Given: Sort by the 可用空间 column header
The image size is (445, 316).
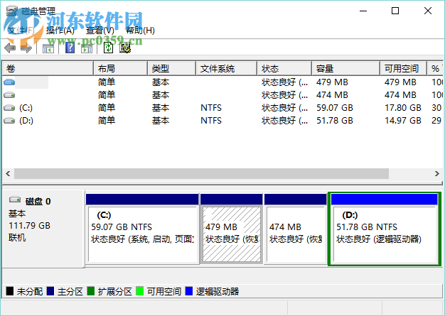Looking at the screenshot, I should [x=404, y=68].
